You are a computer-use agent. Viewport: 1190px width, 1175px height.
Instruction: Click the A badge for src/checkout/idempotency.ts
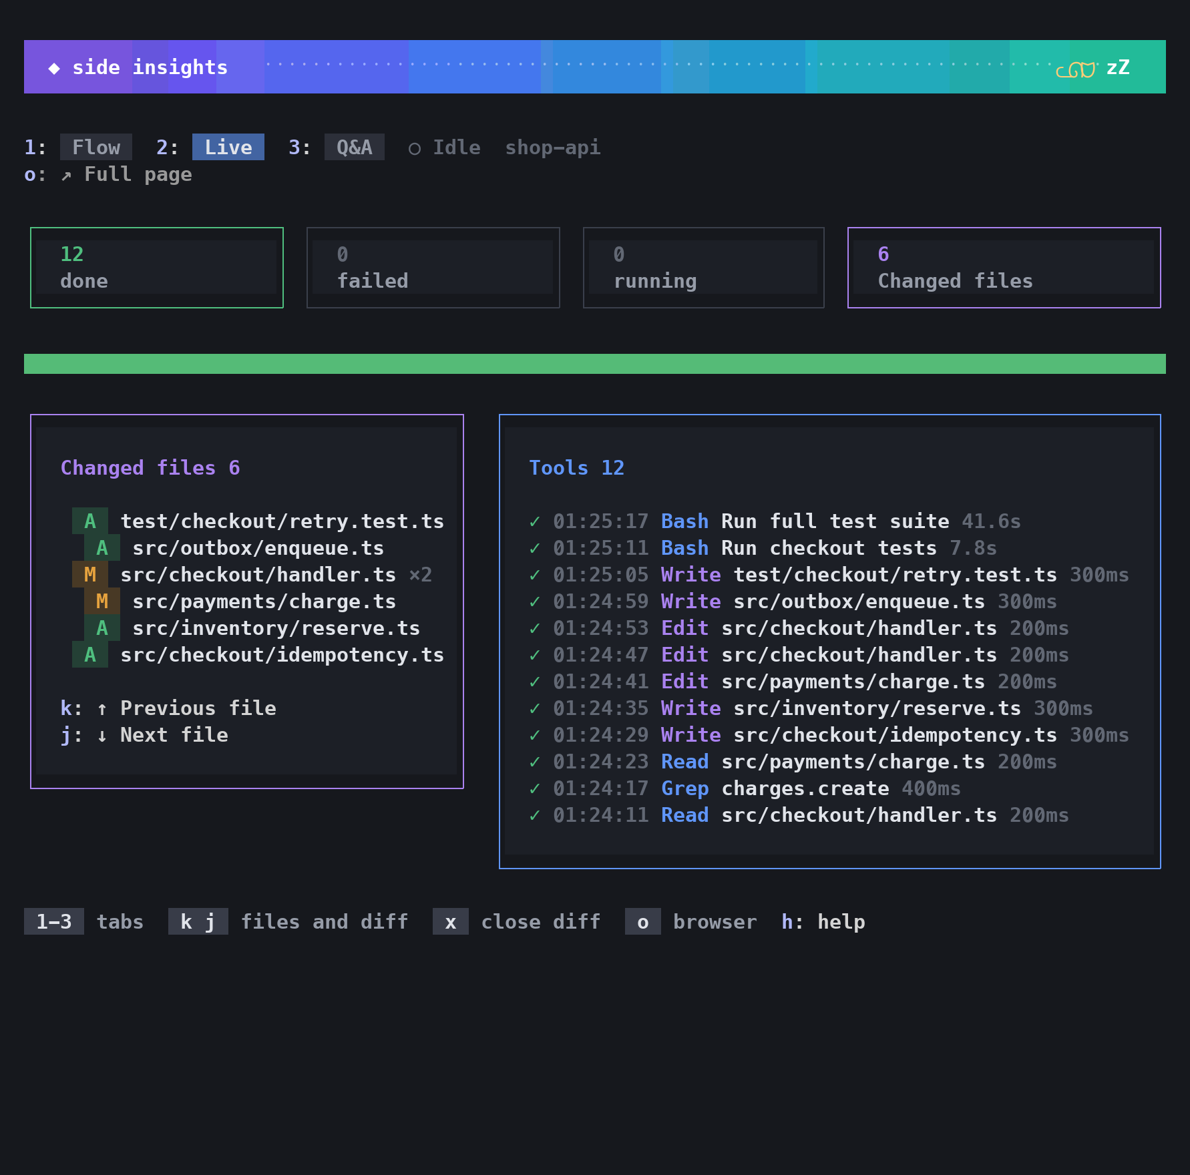tap(90, 654)
